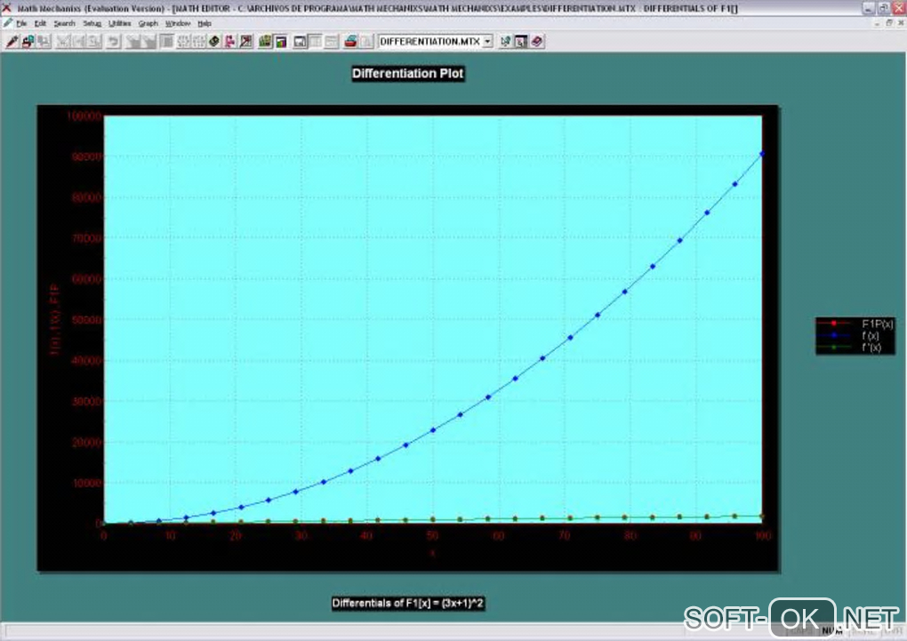The height and width of the screenshot is (641, 907).
Task: Click the green chart toolbar icon
Action: coord(265,41)
